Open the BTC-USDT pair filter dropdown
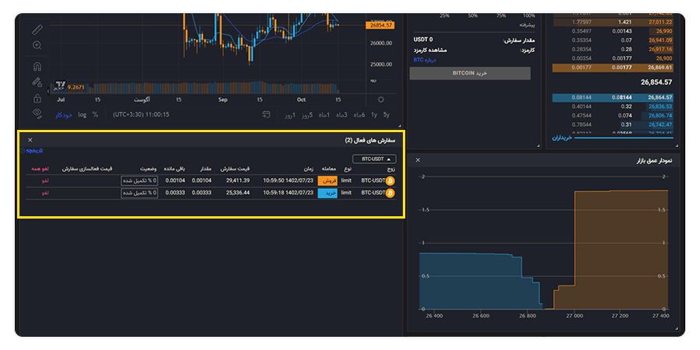The image size is (700, 350). click(374, 159)
